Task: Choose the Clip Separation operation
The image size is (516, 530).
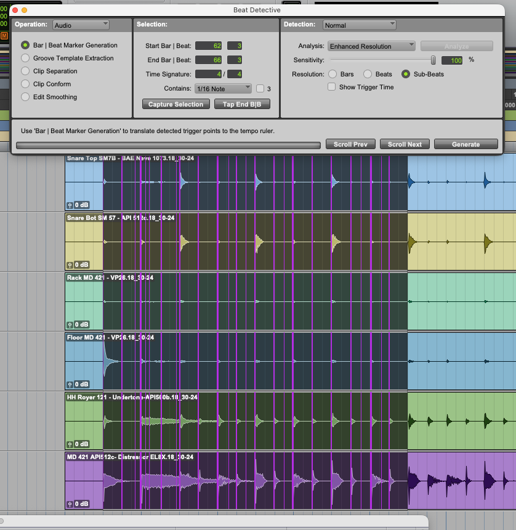Action: [x=25, y=71]
